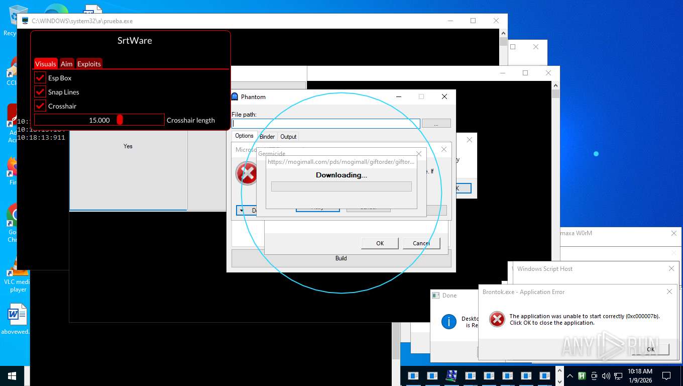Open the notification center icon

pyautogui.click(x=666, y=376)
